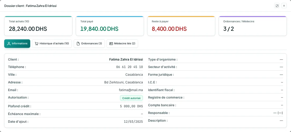The width and height of the screenshot is (291, 132).
Task: Click the Compte bancaire label
Action: coord(162,105)
